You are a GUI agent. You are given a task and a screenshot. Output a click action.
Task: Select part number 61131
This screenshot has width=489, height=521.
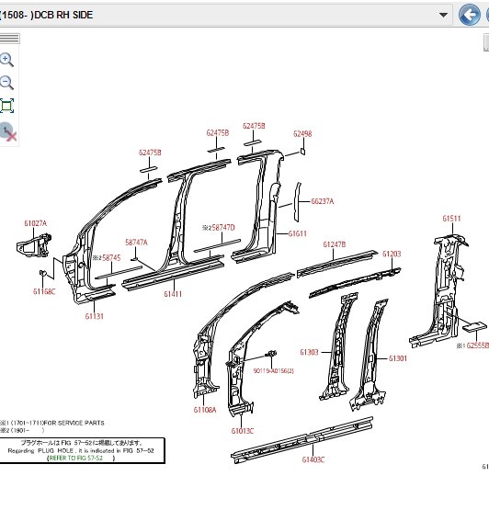coord(95,316)
